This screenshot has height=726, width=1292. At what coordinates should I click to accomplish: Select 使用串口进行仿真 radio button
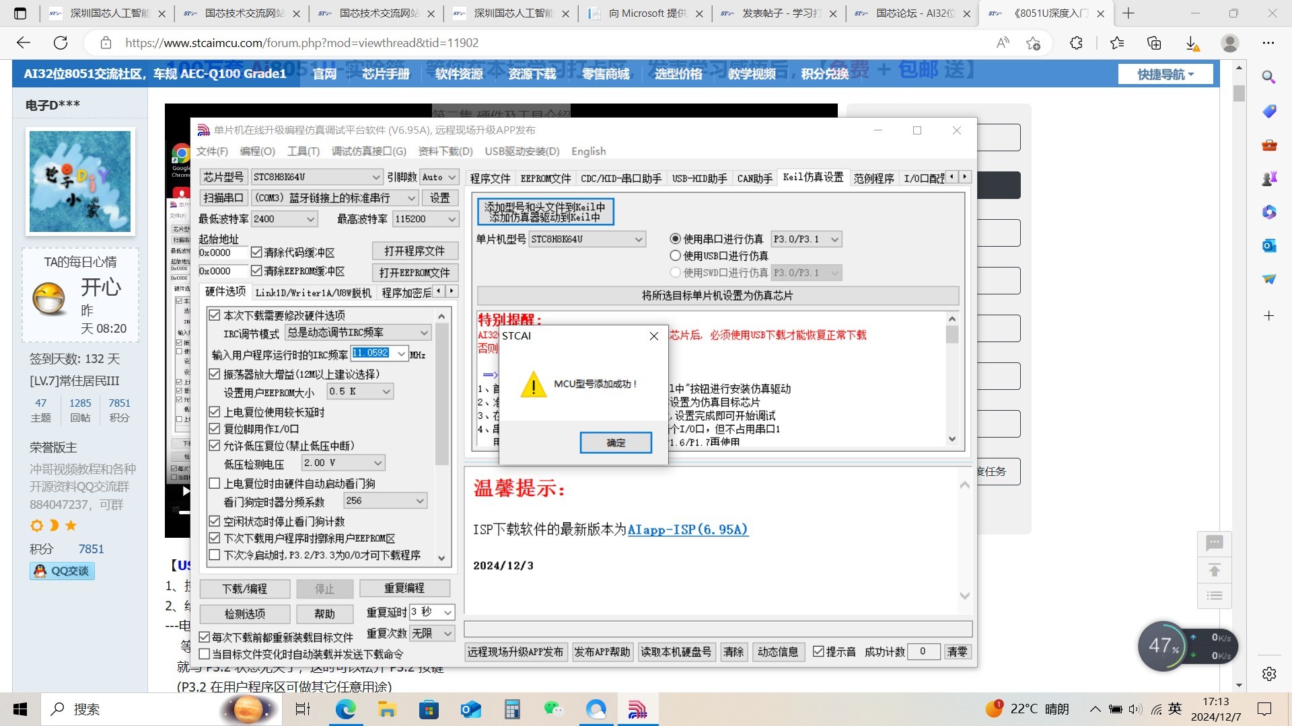pos(676,239)
